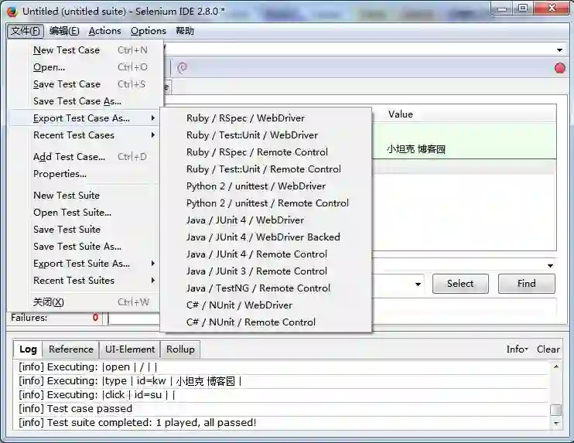
Task: Expand Recent Test Suites submenu
Action: click(153, 280)
